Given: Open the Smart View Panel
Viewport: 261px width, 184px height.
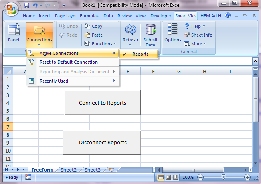Looking at the screenshot, I should pos(14,33).
